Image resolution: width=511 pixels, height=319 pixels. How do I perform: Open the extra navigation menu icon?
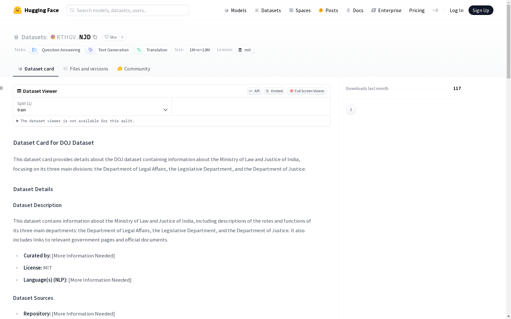[435, 10]
